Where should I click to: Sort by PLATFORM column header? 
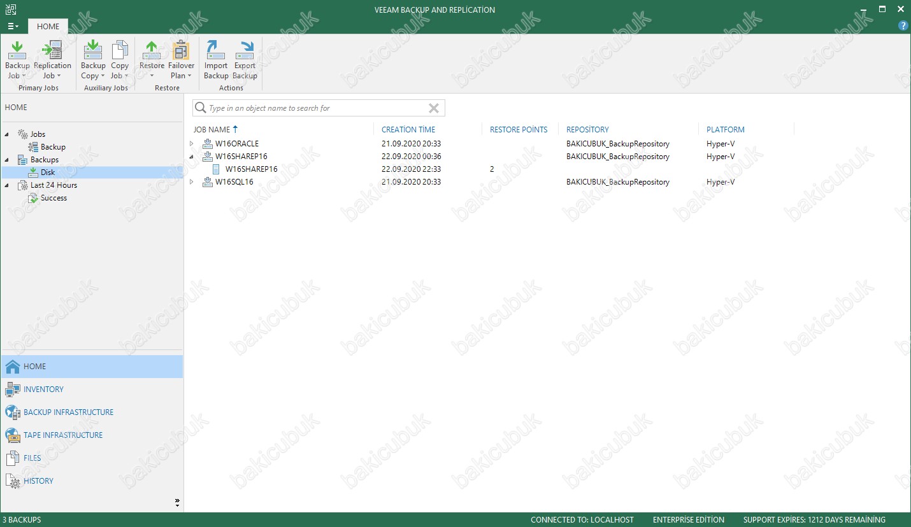click(x=725, y=130)
